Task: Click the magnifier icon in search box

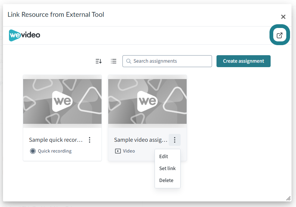Action: pos(128,61)
